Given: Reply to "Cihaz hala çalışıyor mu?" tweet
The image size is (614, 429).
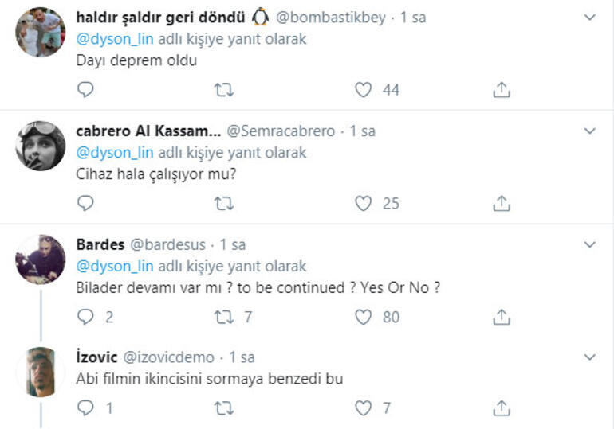Looking at the screenshot, I should (85, 204).
